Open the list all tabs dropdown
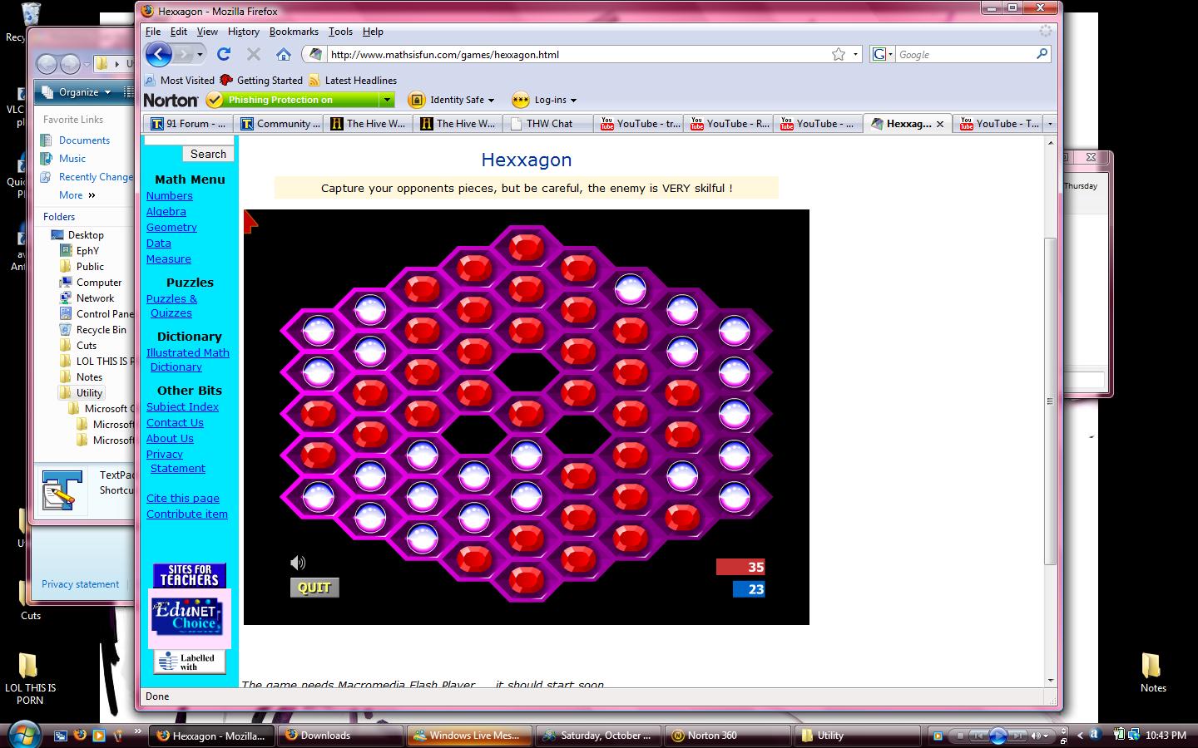The width and height of the screenshot is (1198, 748). [x=1050, y=124]
